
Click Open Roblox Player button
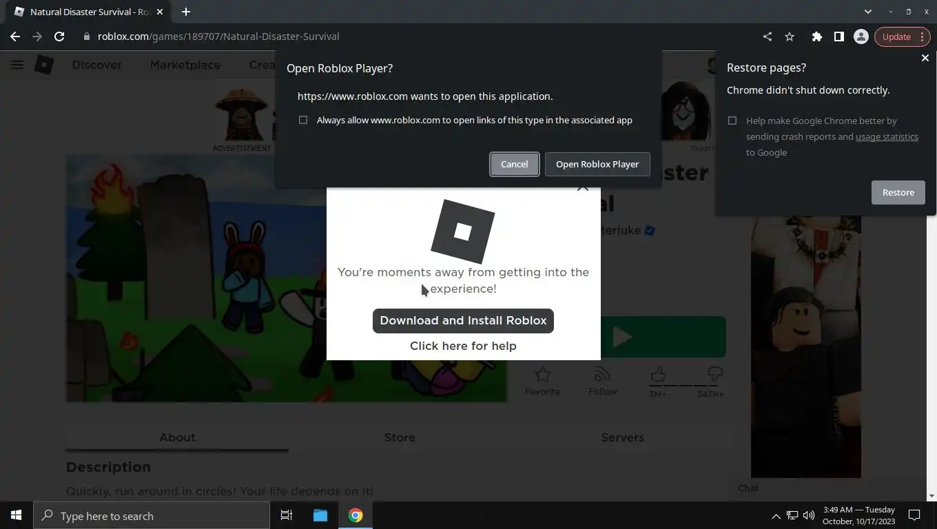coord(597,164)
